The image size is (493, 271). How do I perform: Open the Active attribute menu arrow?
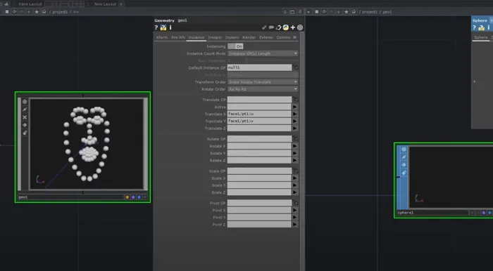pos(295,107)
